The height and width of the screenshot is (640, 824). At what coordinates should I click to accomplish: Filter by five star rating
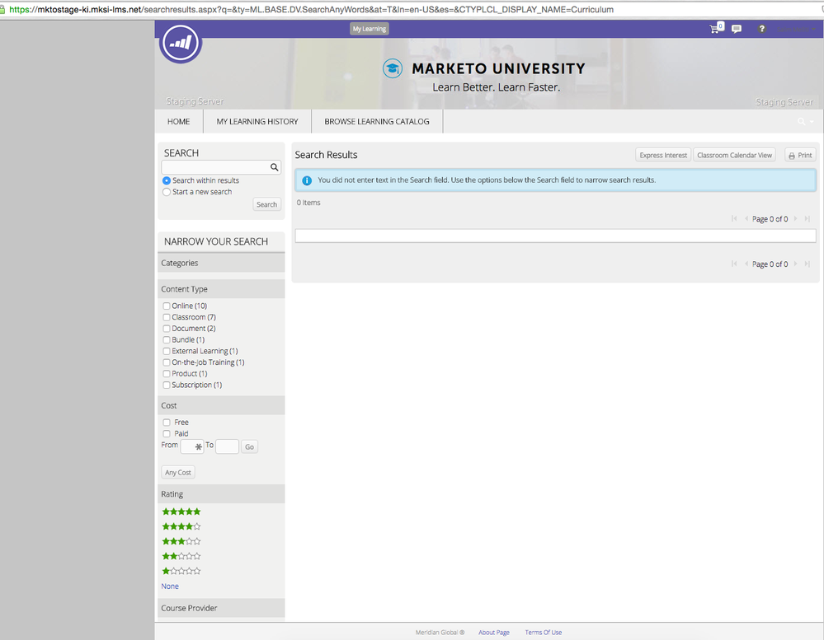point(181,512)
